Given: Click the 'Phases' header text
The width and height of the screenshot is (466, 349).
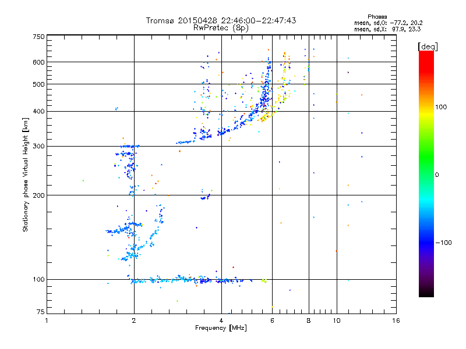Looking at the screenshot, I should [x=377, y=17].
